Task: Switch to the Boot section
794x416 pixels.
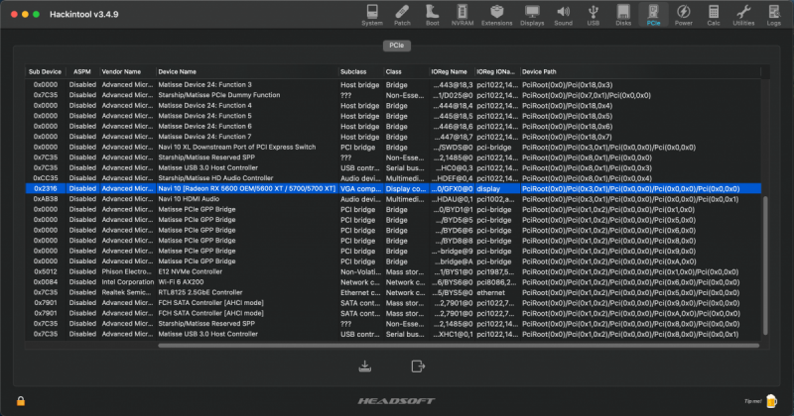Action: click(432, 14)
